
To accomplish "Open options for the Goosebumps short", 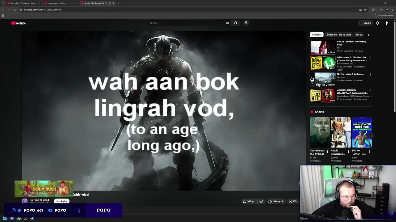I will (x=327, y=152).
